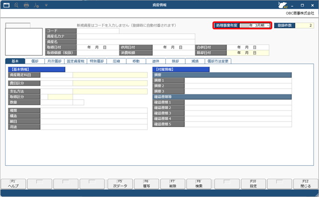
Task: Minimize the 資産情報 window
Action: (292, 5)
